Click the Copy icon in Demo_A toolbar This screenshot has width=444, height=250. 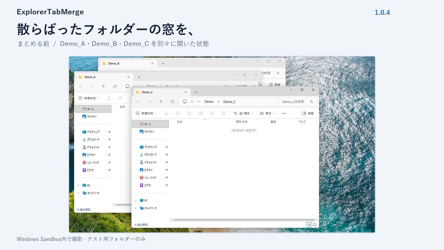121,99
